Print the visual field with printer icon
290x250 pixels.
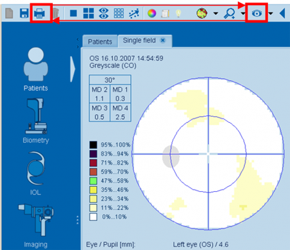click(x=39, y=14)
